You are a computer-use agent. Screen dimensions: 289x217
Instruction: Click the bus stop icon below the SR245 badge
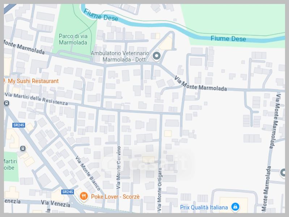23,148
